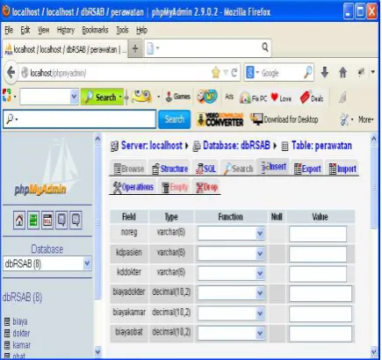Image resolution: width=382 pixels, height=360 pixels.
Task: Click the Empty table tab
Action: (x=175, y=187)
